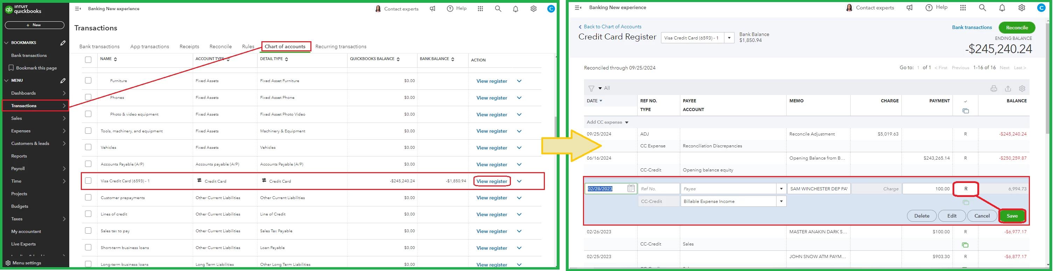The width and height of the screenshot is (1054, 271).
Task: Open the action dropdown arrow for Lines of credit
Action: coord(519,215)
